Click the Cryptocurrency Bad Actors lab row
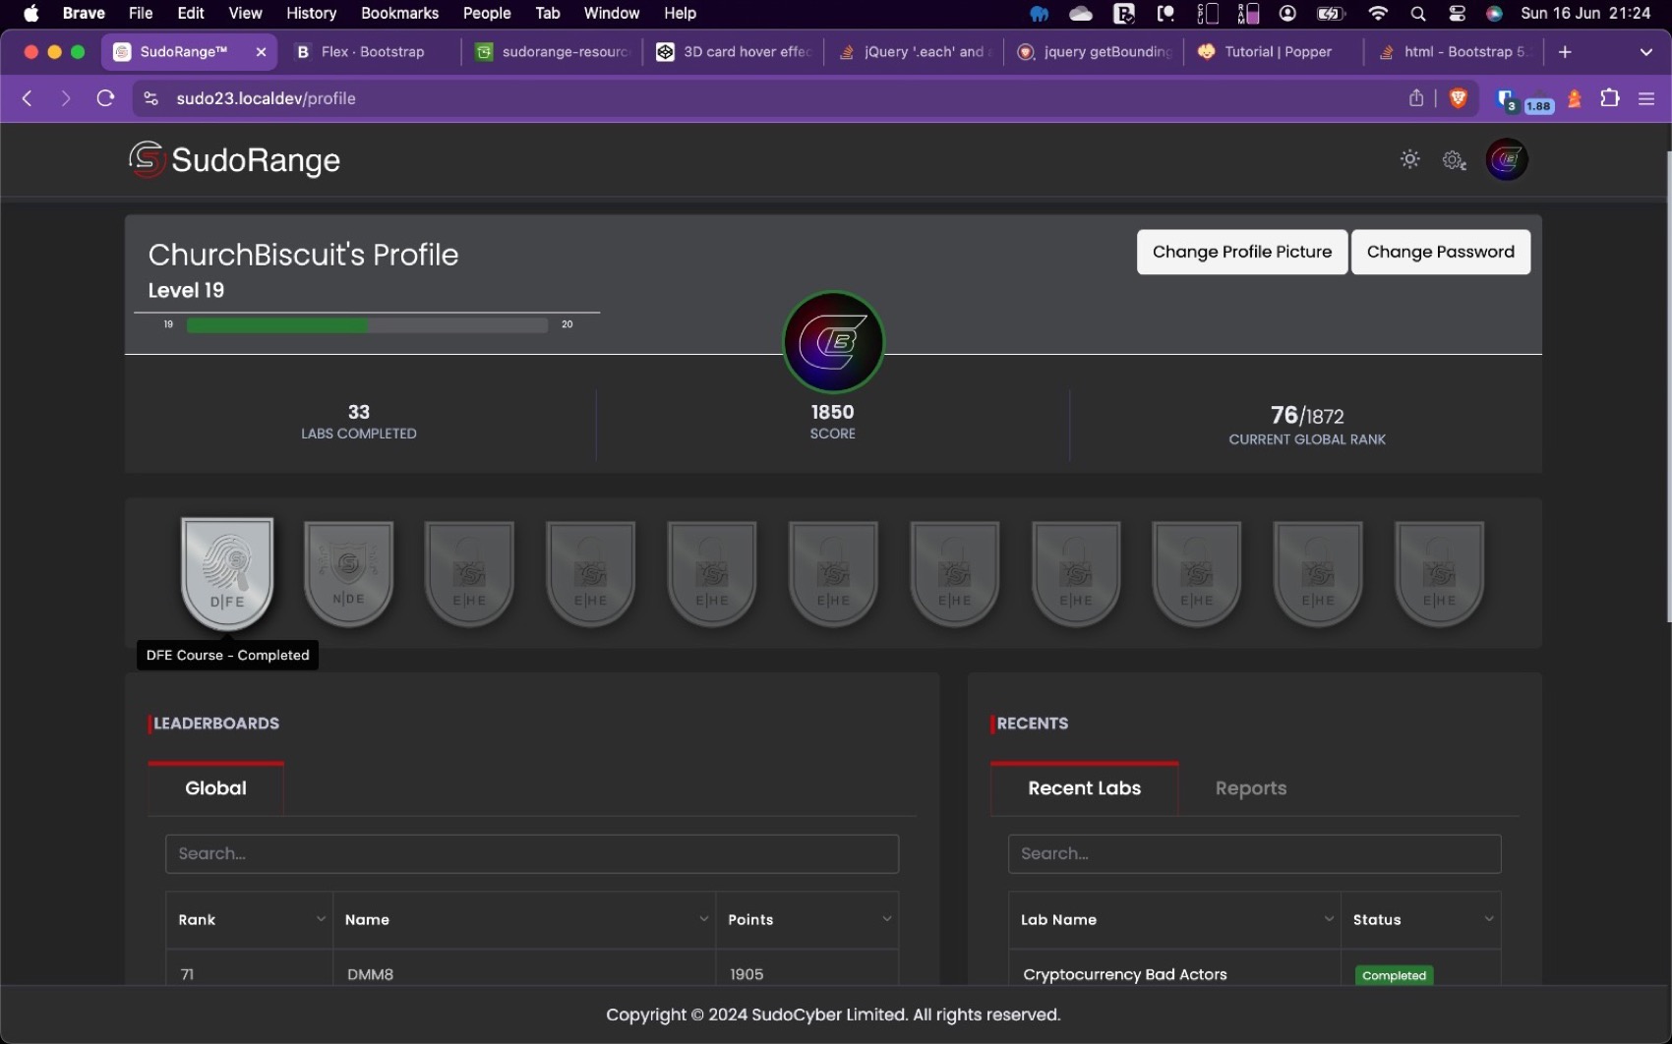 tap(1124, 974)
